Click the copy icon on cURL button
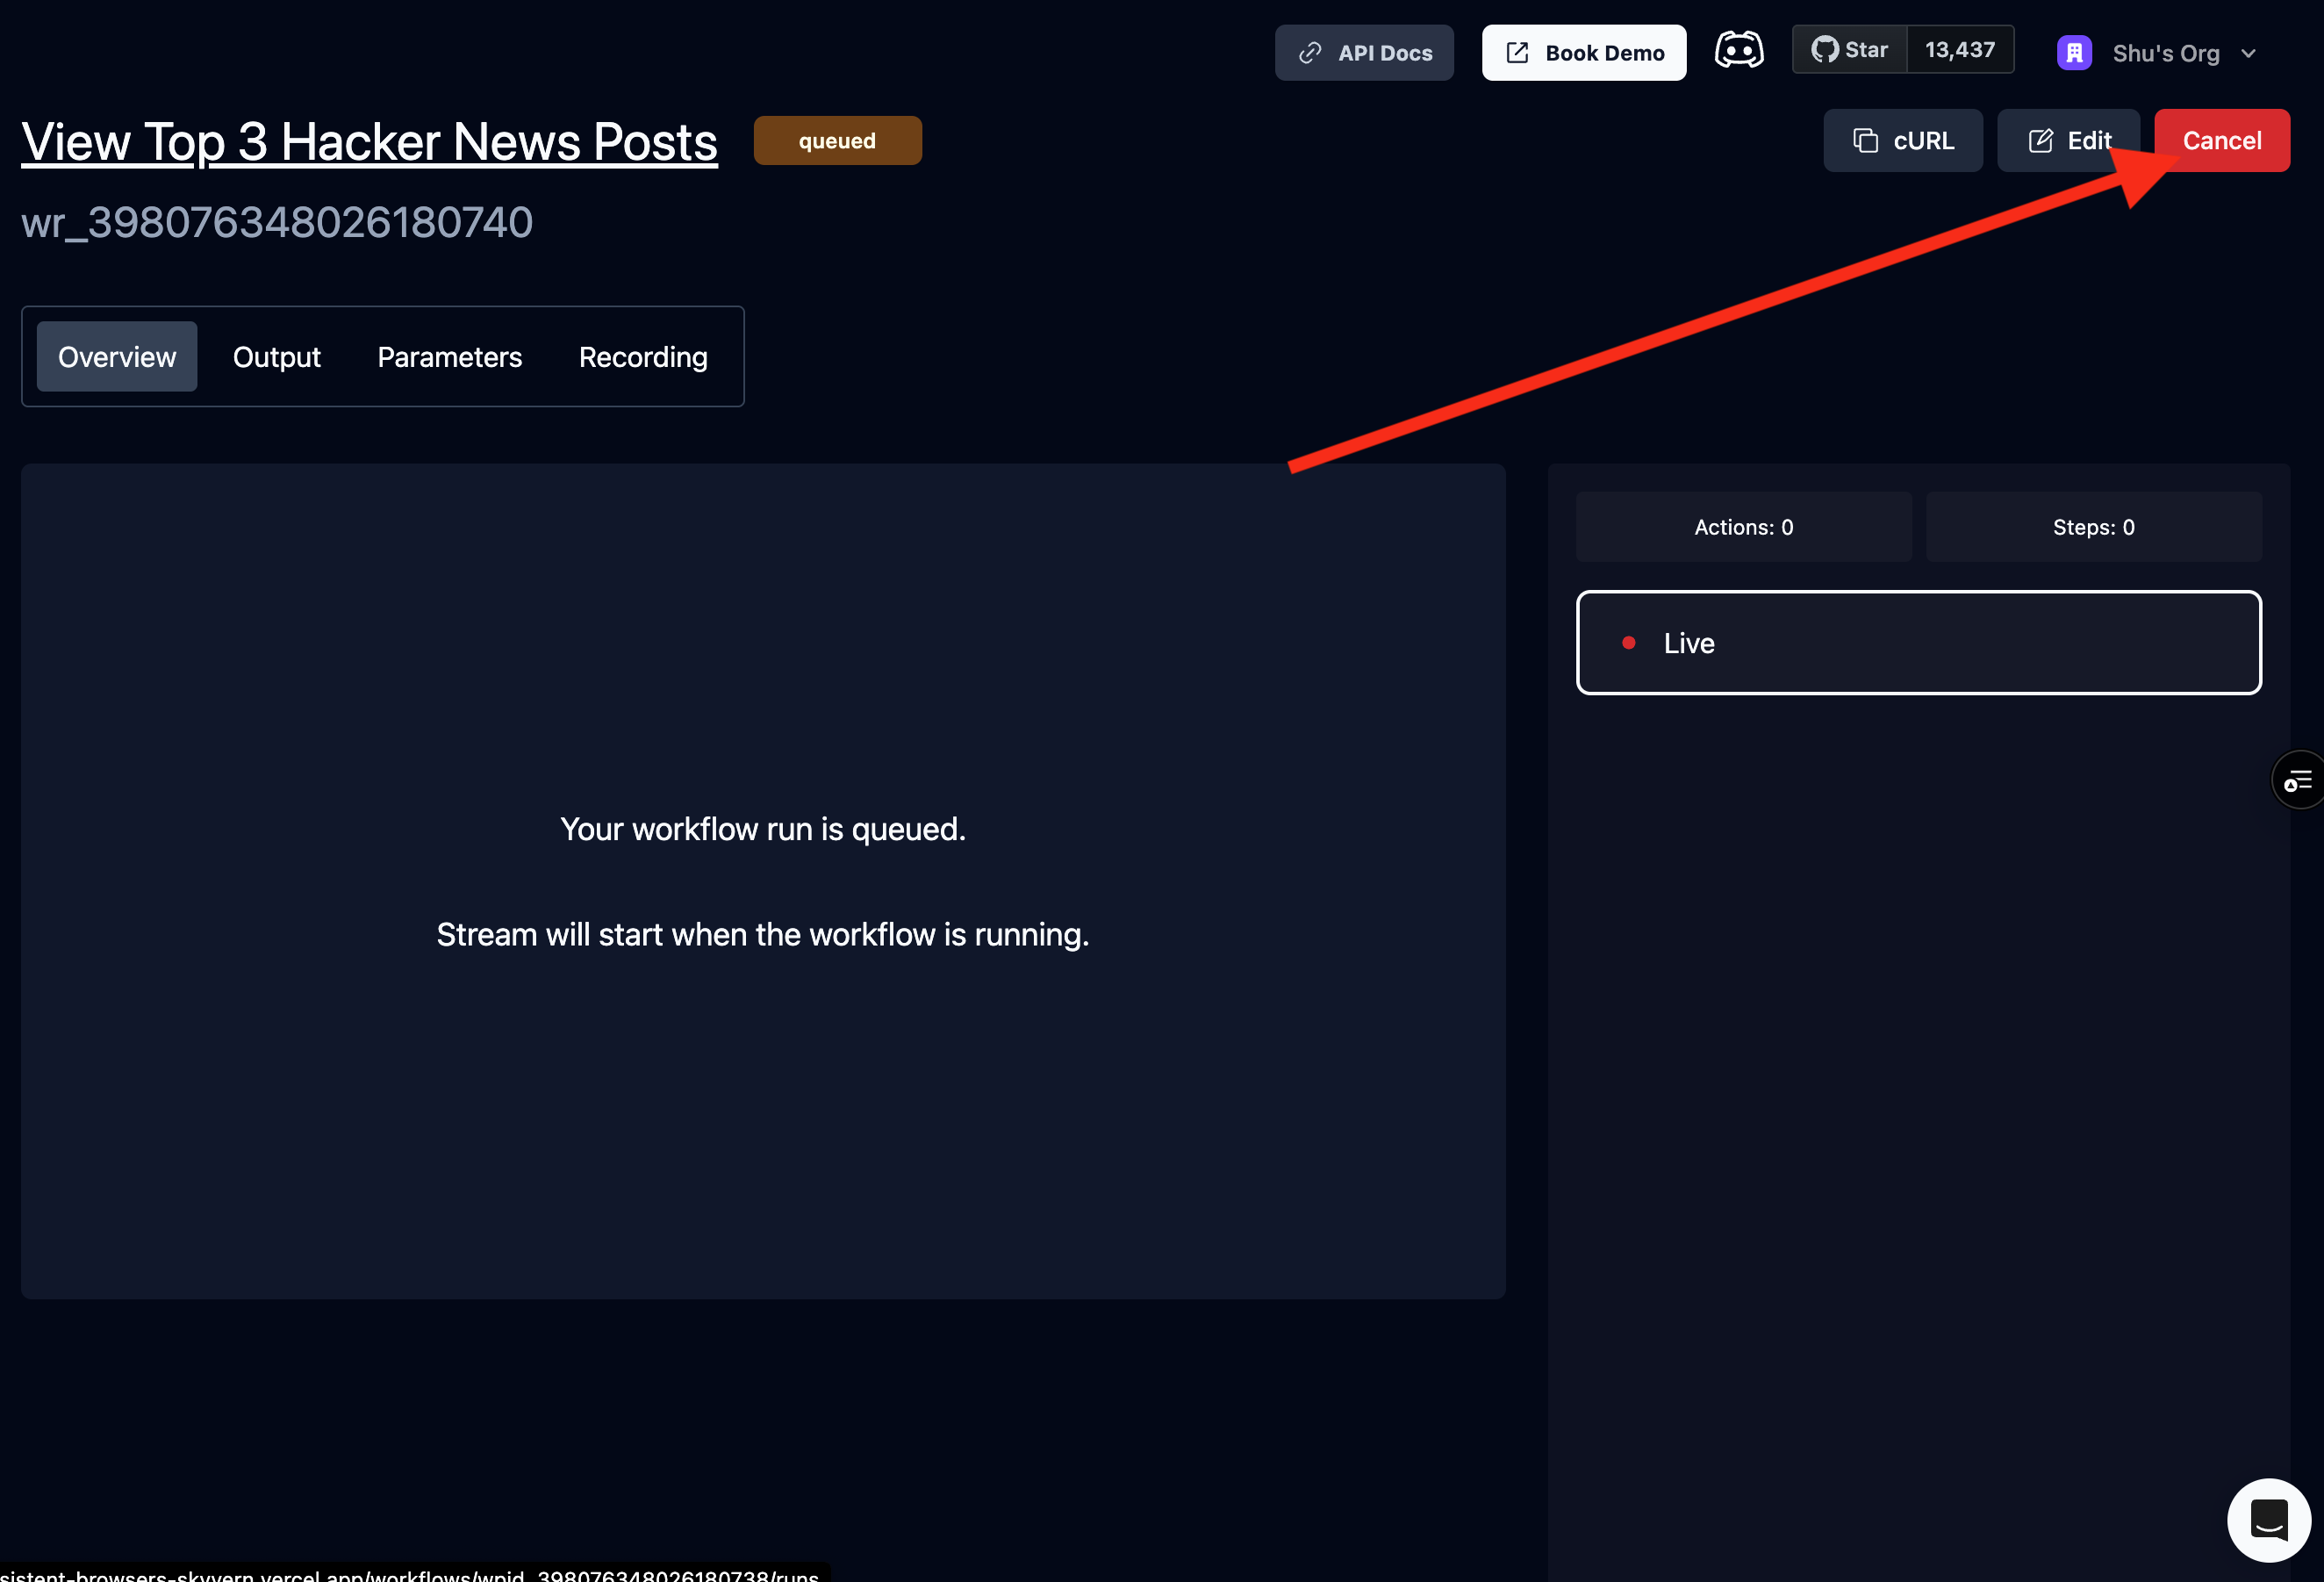The height and width of the screenshot is (1582, 2324). coord(1865,141)
